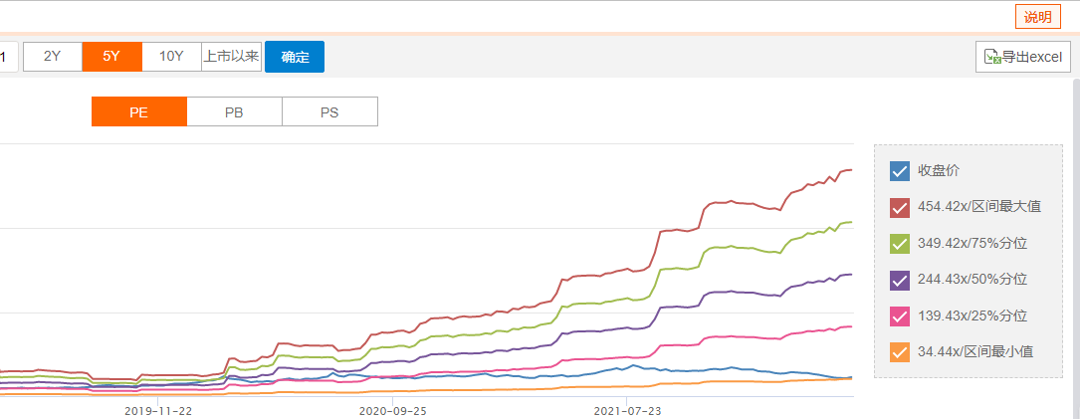
Task: Choose the 2Y time range
Action: coord(53,57)
